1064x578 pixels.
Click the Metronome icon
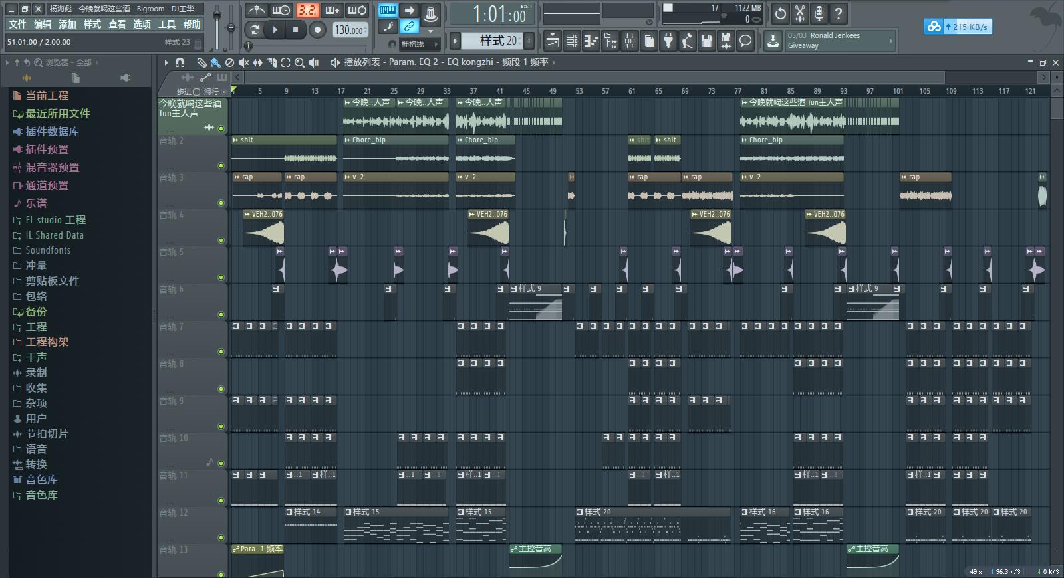coord(256,10)
